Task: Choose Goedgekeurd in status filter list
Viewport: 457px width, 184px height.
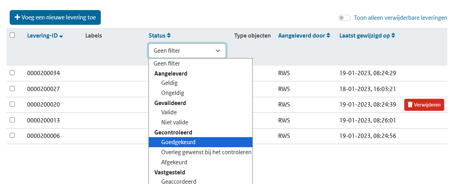Action: (178, 142)
